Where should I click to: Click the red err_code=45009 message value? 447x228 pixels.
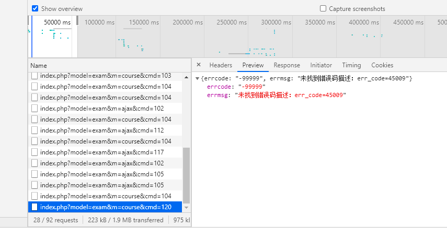point(290,95)
